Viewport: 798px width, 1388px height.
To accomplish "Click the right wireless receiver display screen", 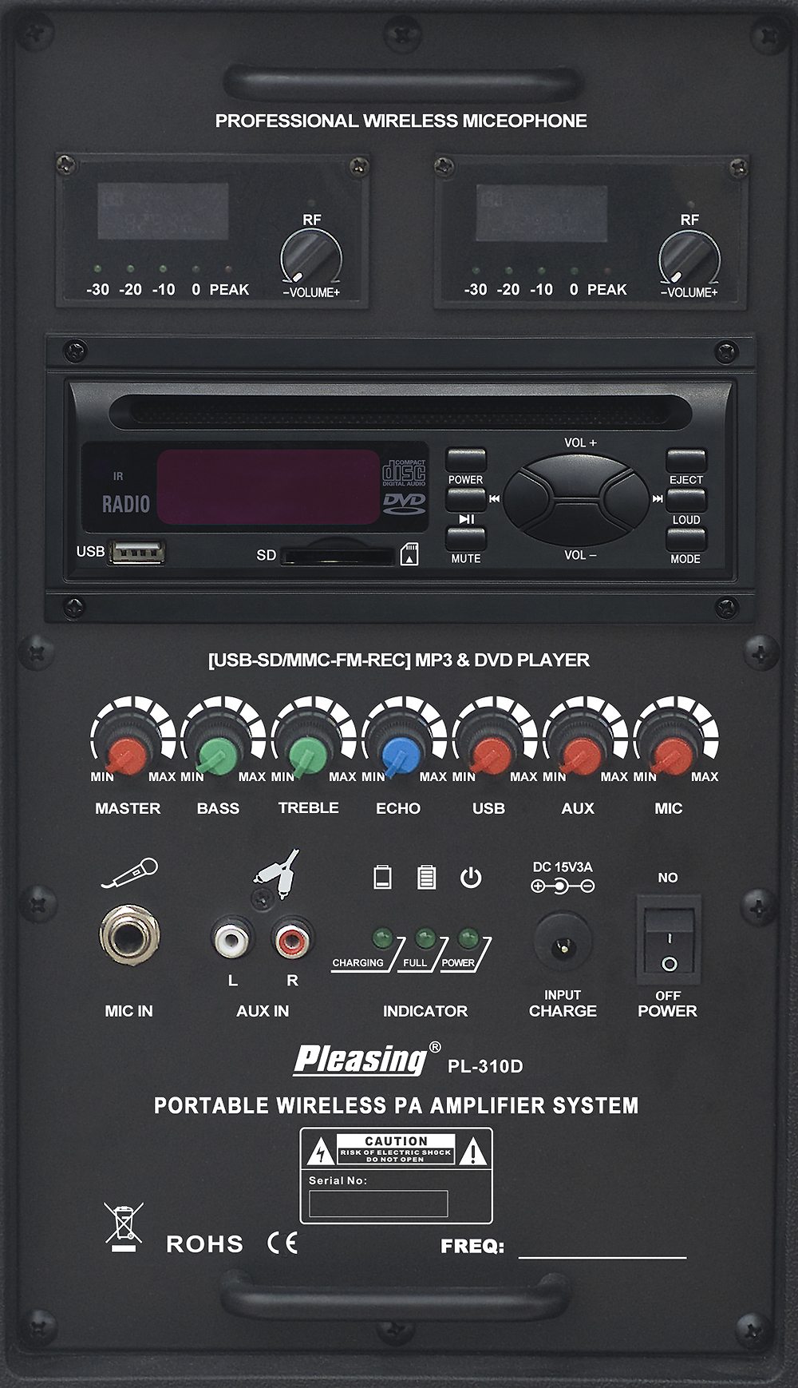I will pyautogui.click(x=542, y=212).
